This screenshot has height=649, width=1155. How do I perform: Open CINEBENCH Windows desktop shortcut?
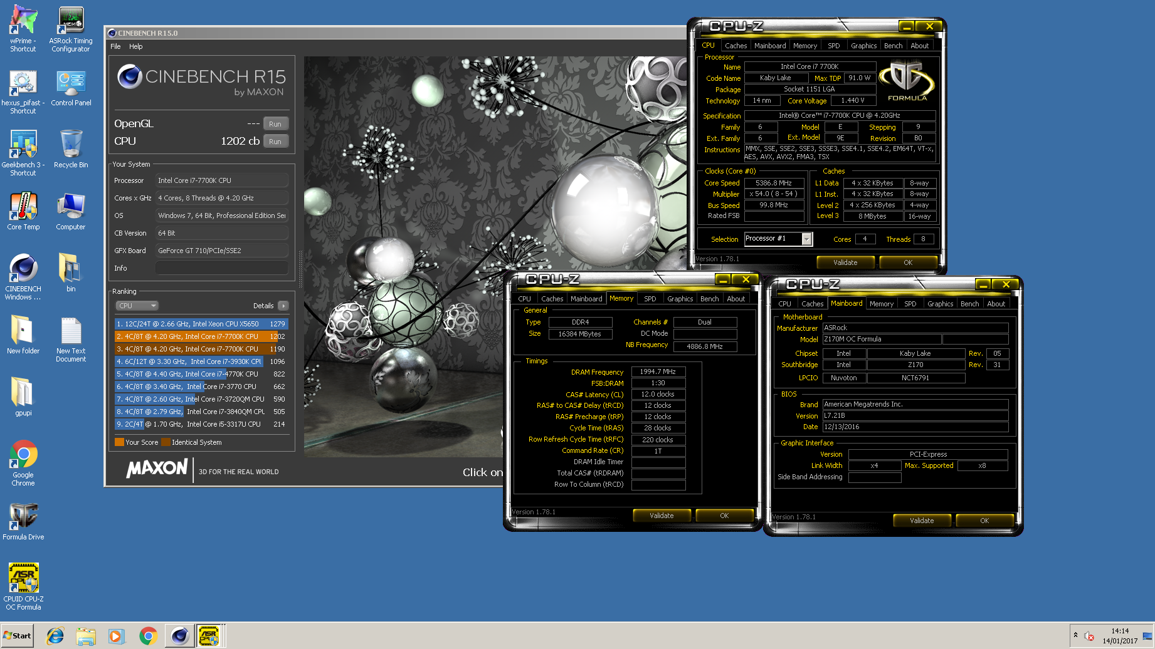pos(23,276)
